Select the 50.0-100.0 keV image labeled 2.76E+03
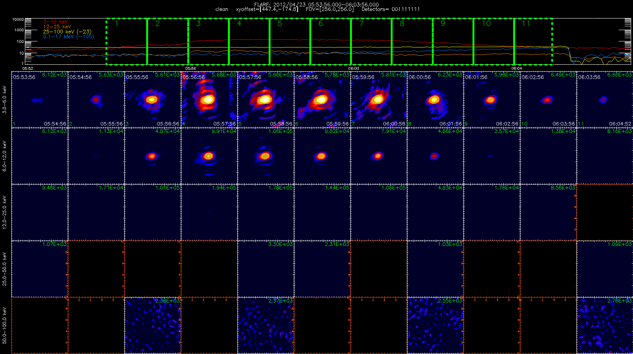This screenshot has width=633, height=354. 605,325
